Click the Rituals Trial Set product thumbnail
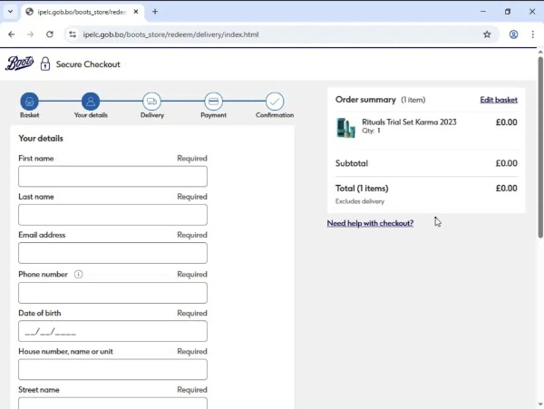 (x=346, y=128)
